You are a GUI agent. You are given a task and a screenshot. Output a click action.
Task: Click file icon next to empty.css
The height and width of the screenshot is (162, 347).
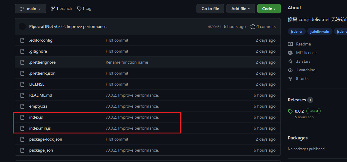22,106
